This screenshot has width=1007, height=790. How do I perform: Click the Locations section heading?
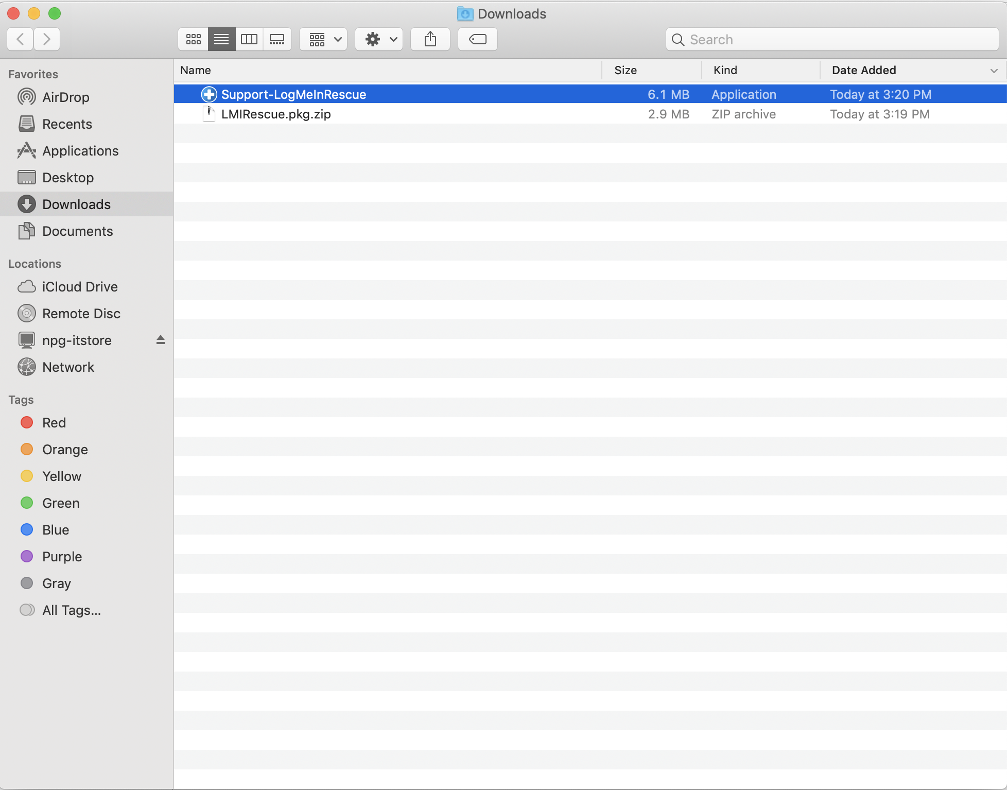click(x=34, y=264)
